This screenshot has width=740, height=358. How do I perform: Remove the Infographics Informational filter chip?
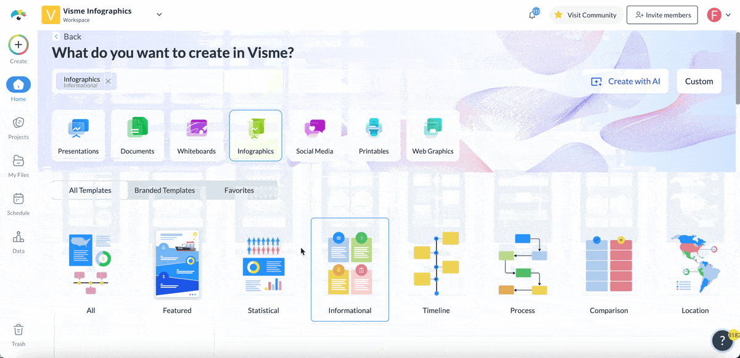click(108, 81)
